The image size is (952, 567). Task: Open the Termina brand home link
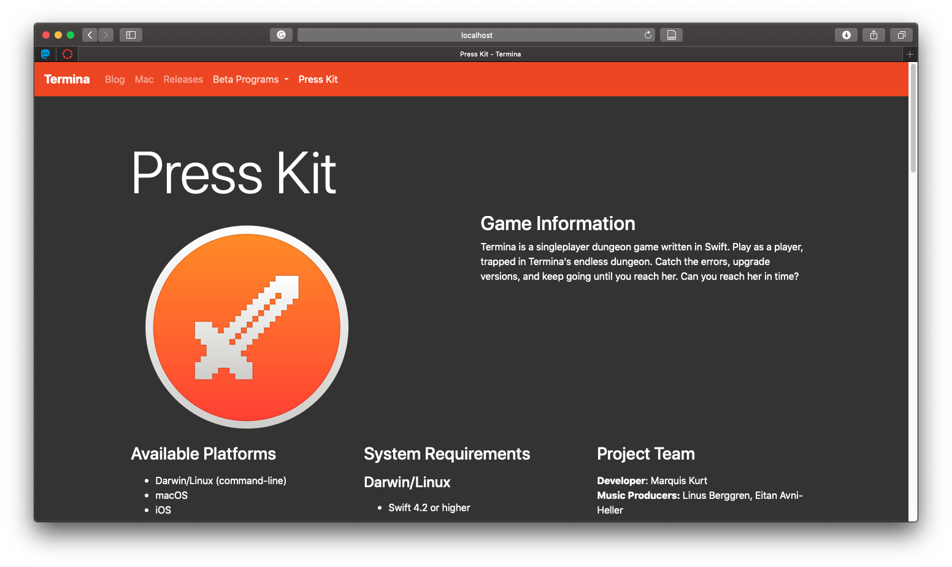pos(67,79)
